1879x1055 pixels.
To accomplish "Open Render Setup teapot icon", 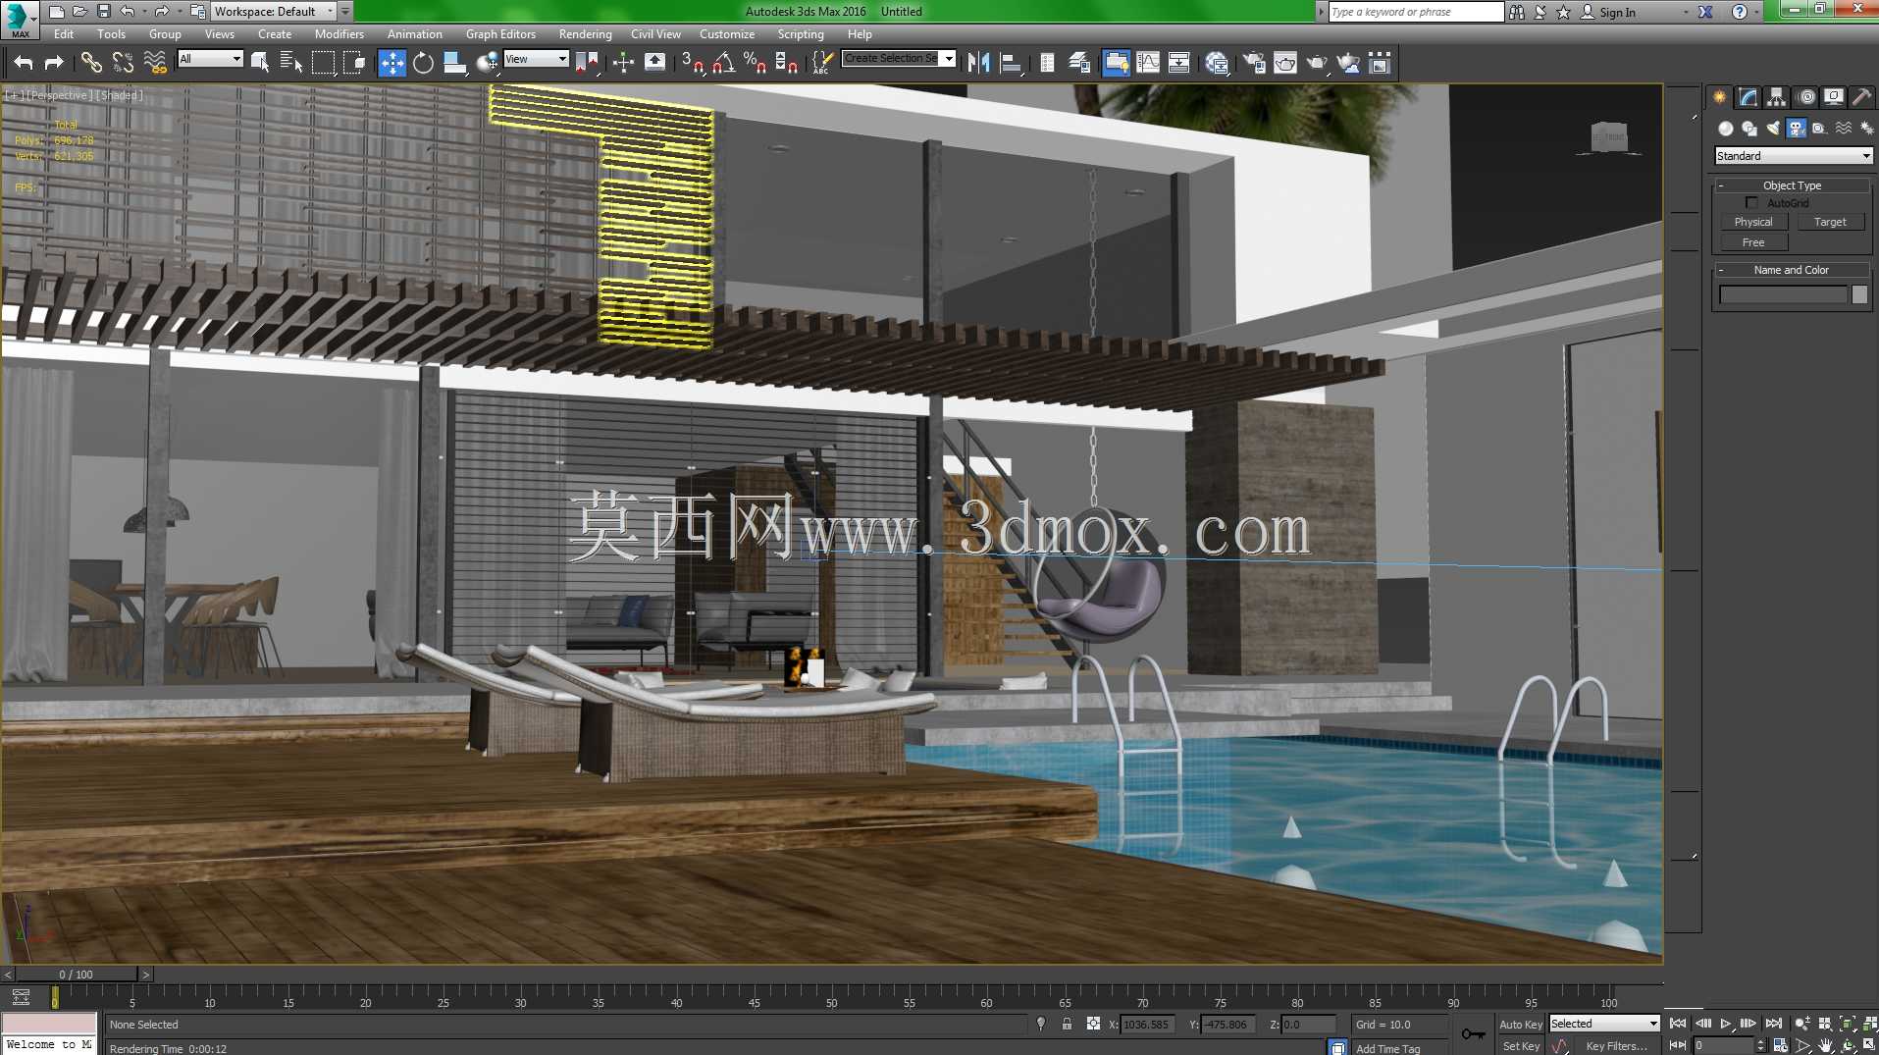I will (1254, 63).
